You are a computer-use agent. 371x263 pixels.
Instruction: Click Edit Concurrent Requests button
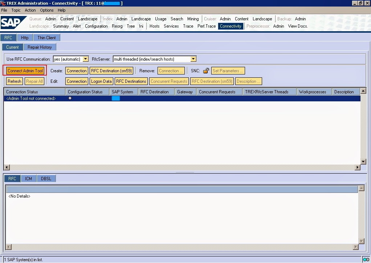[x=169, y=81]
